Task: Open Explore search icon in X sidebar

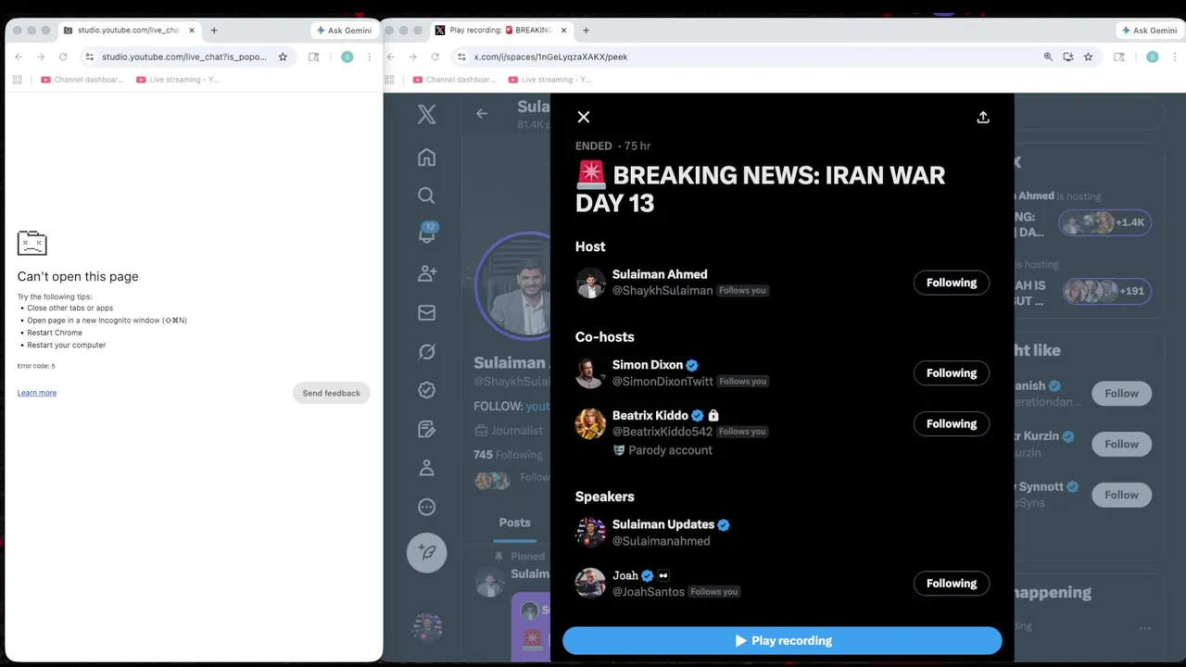Action: (426, 195)
